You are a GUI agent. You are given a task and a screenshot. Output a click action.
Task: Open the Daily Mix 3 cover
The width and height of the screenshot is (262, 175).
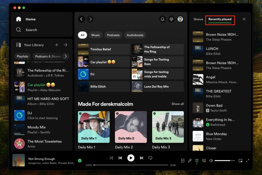168,127
